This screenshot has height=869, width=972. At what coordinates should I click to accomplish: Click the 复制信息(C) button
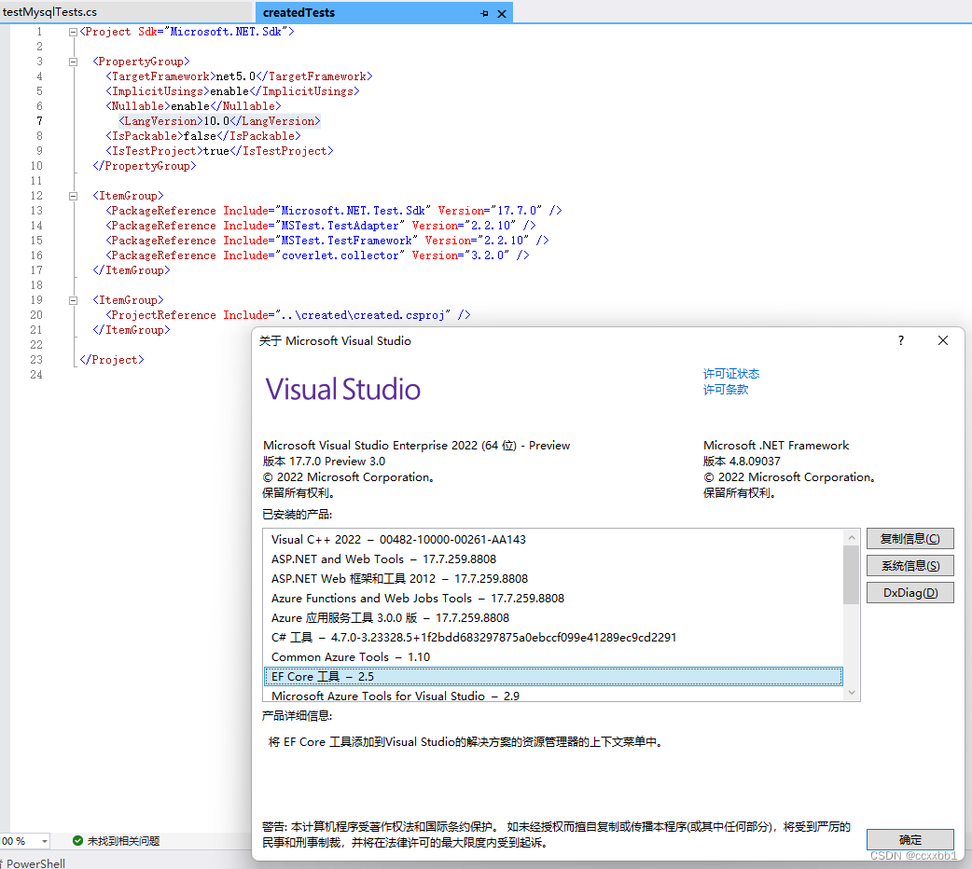tap(910, 539)
